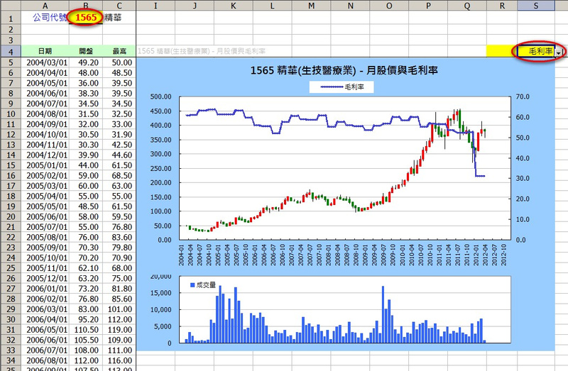This screenshot has width=568, height=371.
Task: Click date cell 2005/08/01
Action: 47,237
